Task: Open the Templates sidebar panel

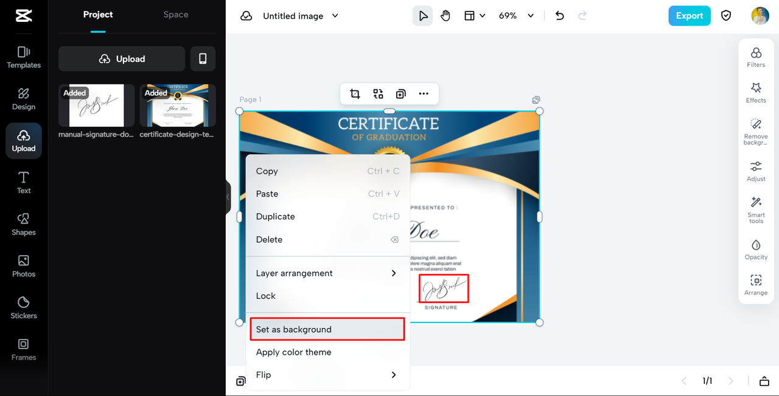Action: tap(24, 58)
